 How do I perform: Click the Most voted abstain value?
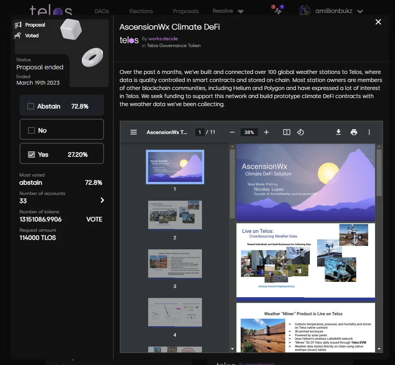point(31,183)
